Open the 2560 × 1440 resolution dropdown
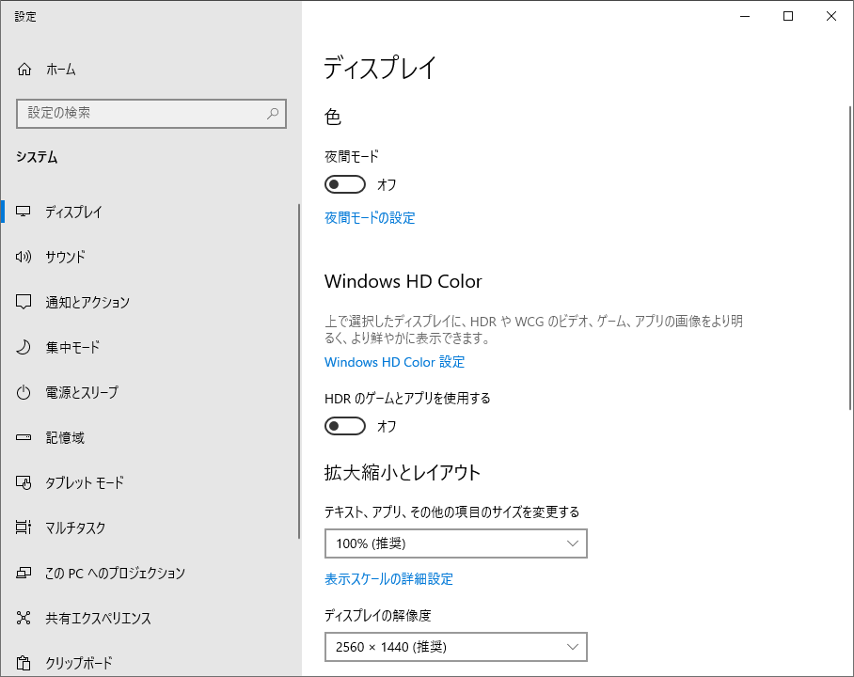854x677 pixels. click(456, 647)
